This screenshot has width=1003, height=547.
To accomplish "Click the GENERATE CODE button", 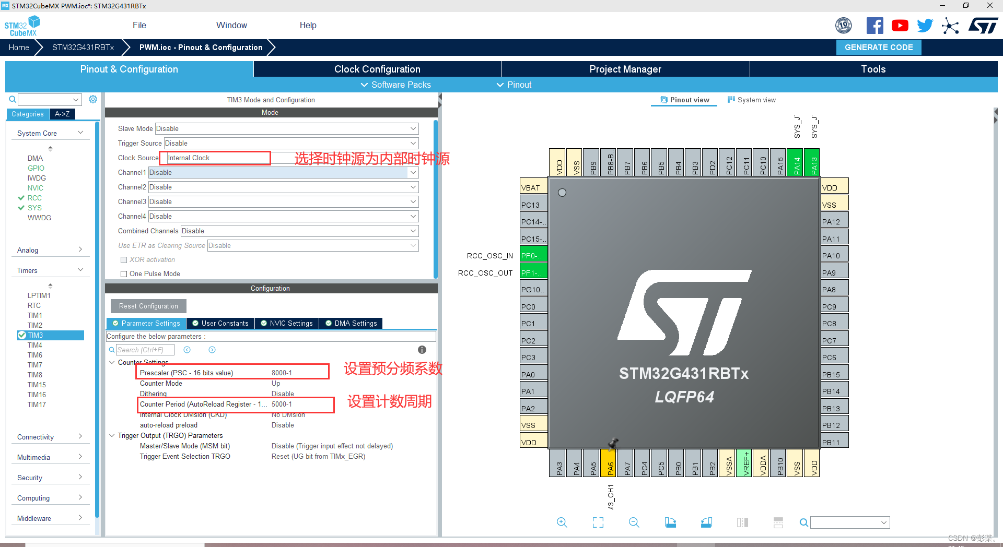I will [878, 47].
